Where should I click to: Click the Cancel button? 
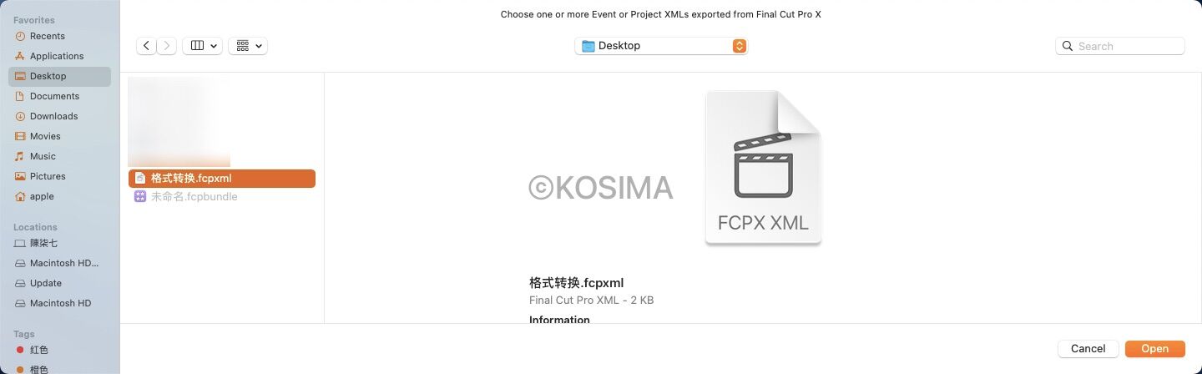(x=1088, y=349)
